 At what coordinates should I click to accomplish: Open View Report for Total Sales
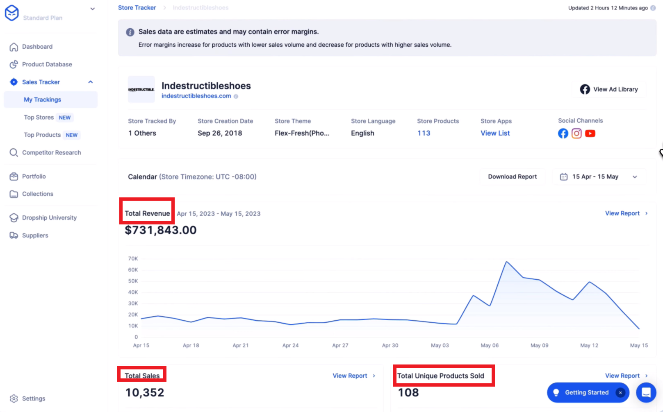tap(354, 376)
